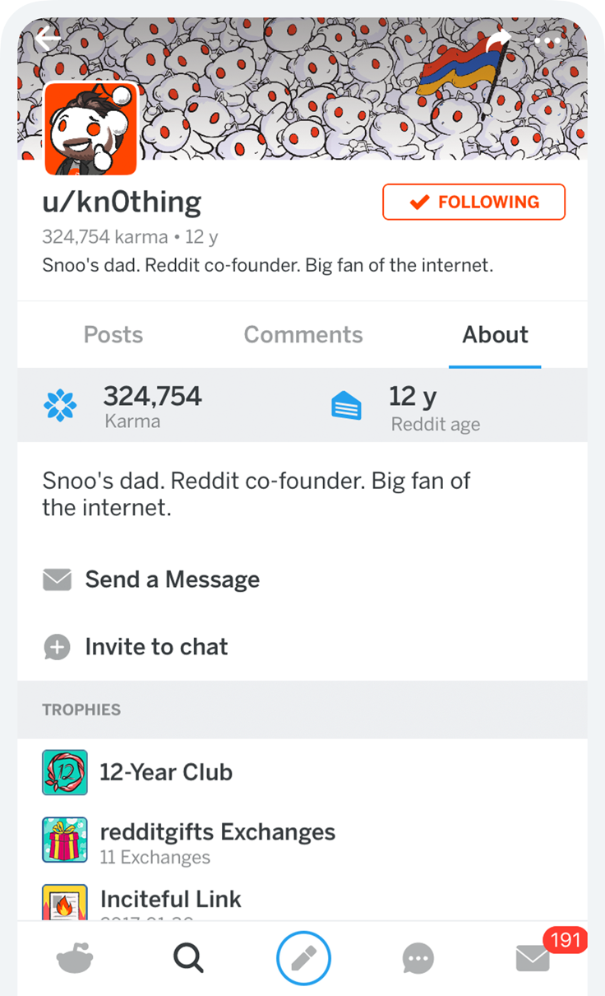605x996 pixels.
Task: Open the chat bubble icon
Action: [418, 958]
